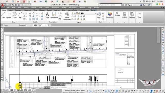Open the Properties panel dropdown arrow
This screenshot has width=165, height=93.
[110, 22]
